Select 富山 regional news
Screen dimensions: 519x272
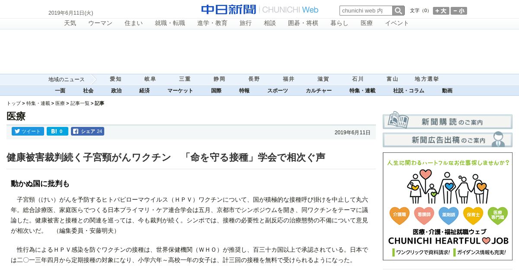point(392,79)
